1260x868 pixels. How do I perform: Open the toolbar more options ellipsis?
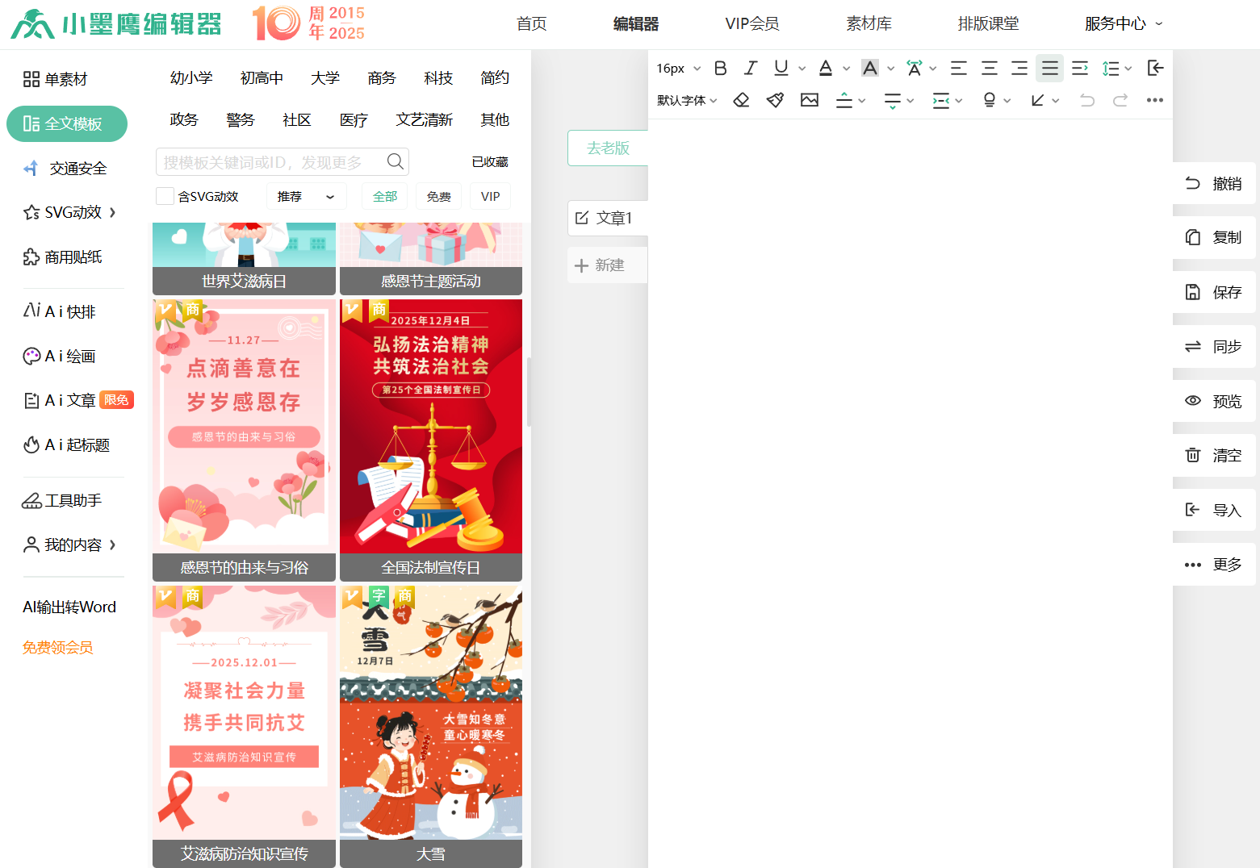pyautogui.click(x=1154, y=100)
